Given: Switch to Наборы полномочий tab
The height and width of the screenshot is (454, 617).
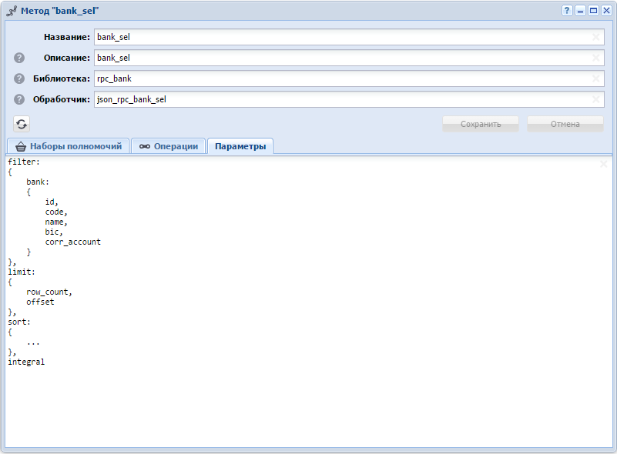Looking at the screenshot, I should [68, 146].
